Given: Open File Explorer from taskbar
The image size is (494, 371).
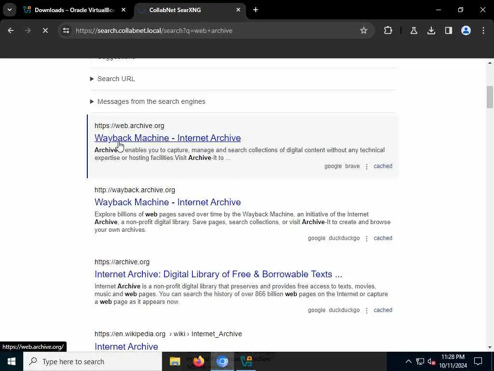Looking at the screenshot, I should (x=175, y=361).
